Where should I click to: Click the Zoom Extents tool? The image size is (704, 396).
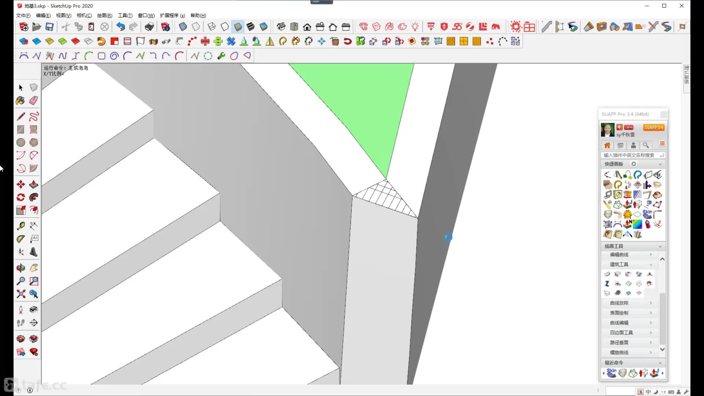click(21, 294)
